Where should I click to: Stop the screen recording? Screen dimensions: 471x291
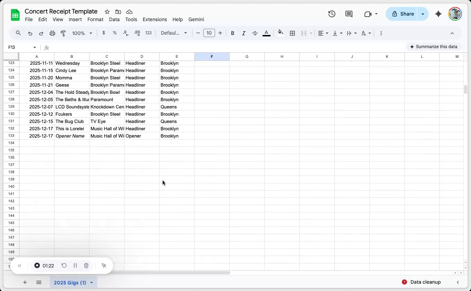pyautogui.click(x=37, y=266)
